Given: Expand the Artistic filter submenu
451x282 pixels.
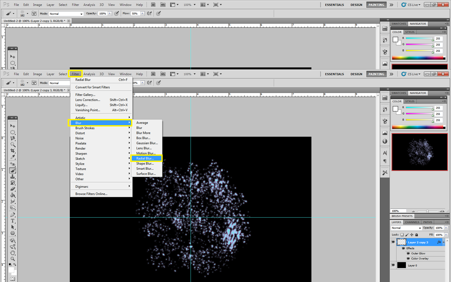Looking at the screenshot, I should 101,118.
